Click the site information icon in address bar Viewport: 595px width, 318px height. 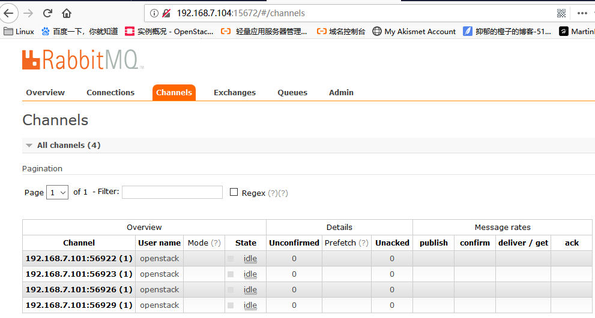[154, 13]
